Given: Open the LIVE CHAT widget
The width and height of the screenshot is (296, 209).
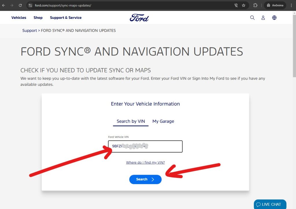Looking at the screenshot, I should 270,204.
